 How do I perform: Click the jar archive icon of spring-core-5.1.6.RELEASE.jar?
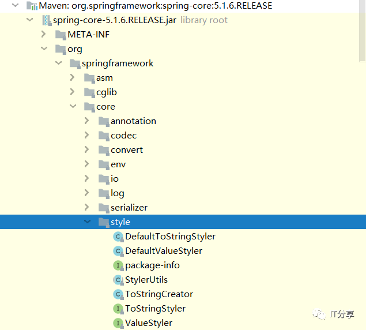pyautogui.click(x=47, y=20)
